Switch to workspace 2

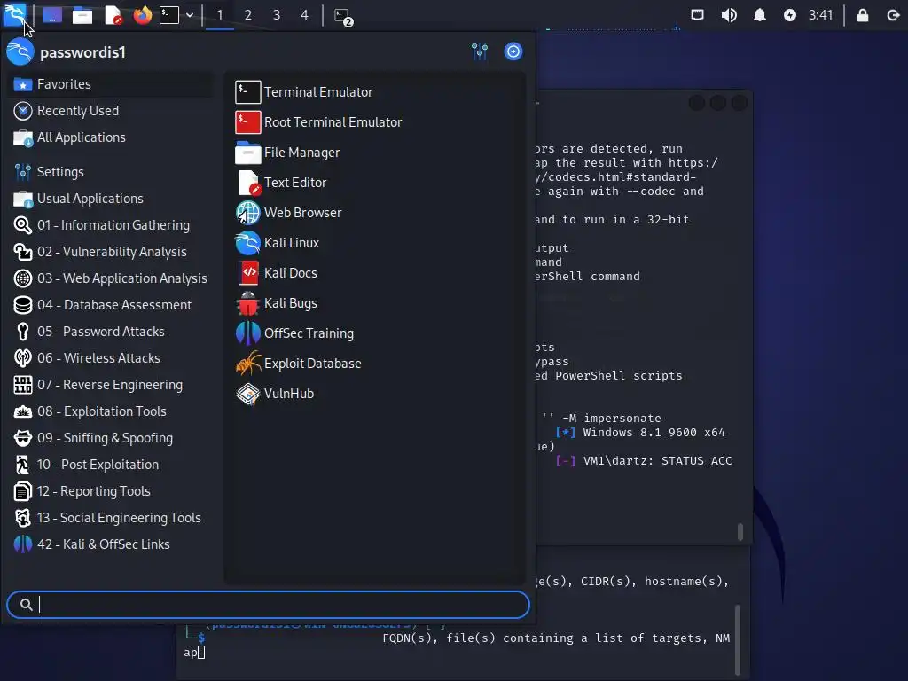tap(248, 15)
